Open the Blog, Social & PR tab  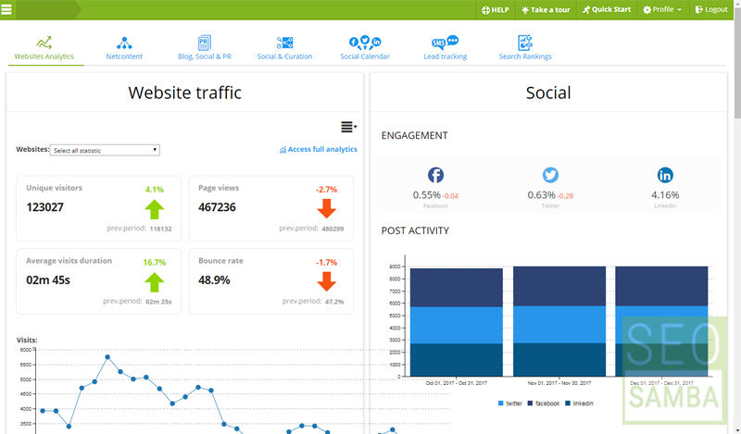point(205,49)
